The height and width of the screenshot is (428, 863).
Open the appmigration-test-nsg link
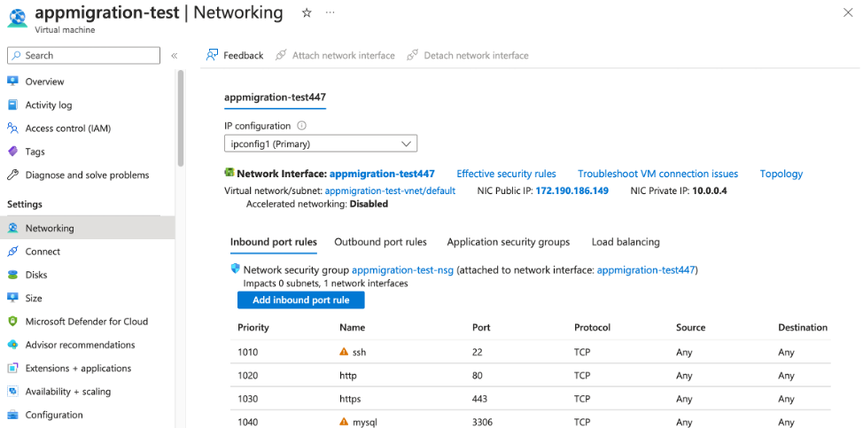pos(402,270)
